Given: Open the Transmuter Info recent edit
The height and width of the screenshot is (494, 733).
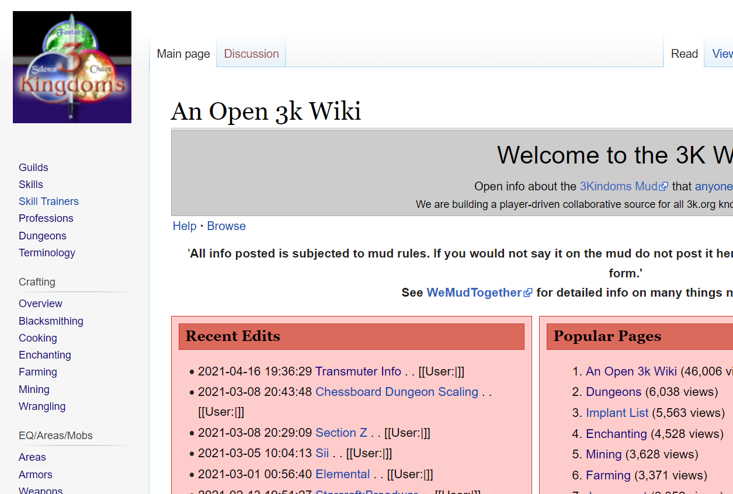Looking at the screenshot, I should coord(358,371).
